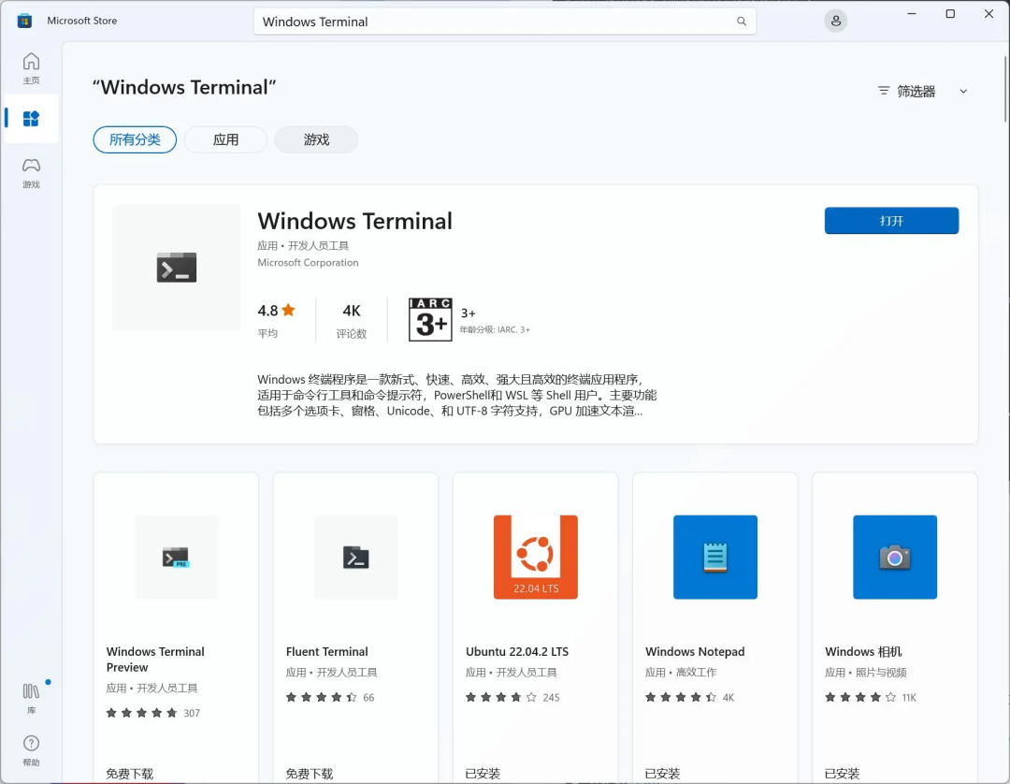Open the Windows 相机 title

[x=864, y=651]
